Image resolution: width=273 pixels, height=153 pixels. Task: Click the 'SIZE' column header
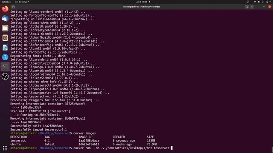(150, 137)
